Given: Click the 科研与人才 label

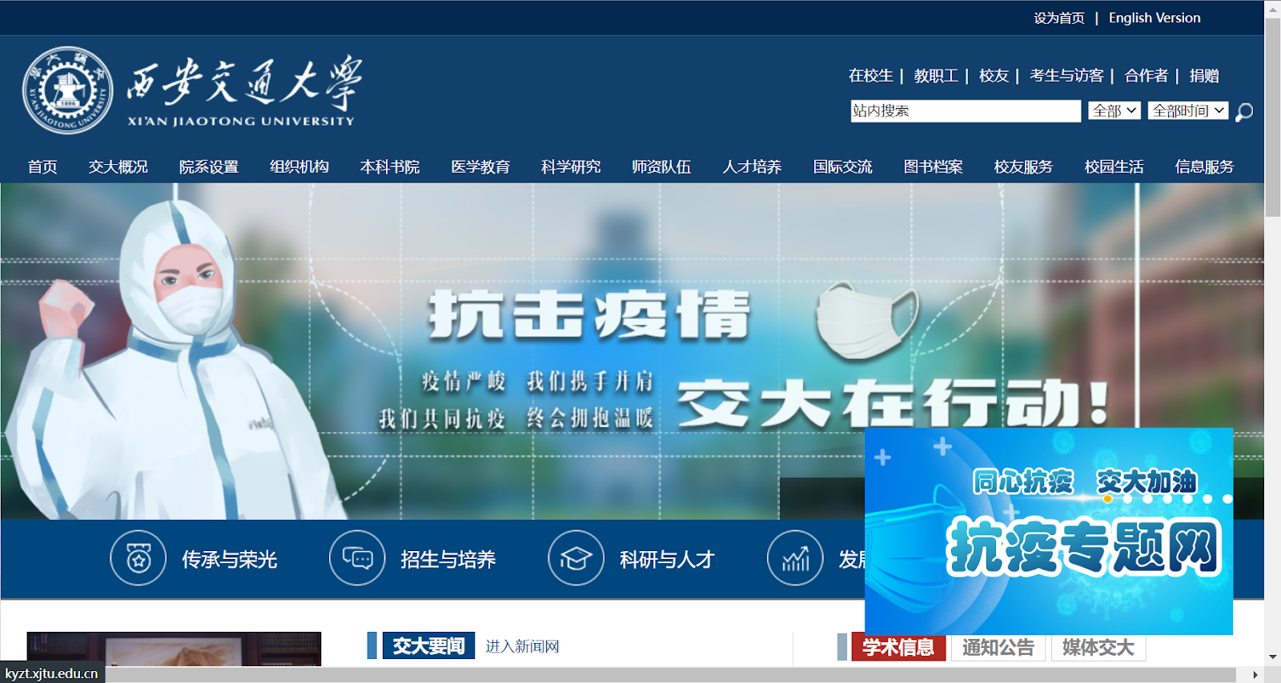Looking at the screenshot, I should pyautogui.click(x=667, y=559).
